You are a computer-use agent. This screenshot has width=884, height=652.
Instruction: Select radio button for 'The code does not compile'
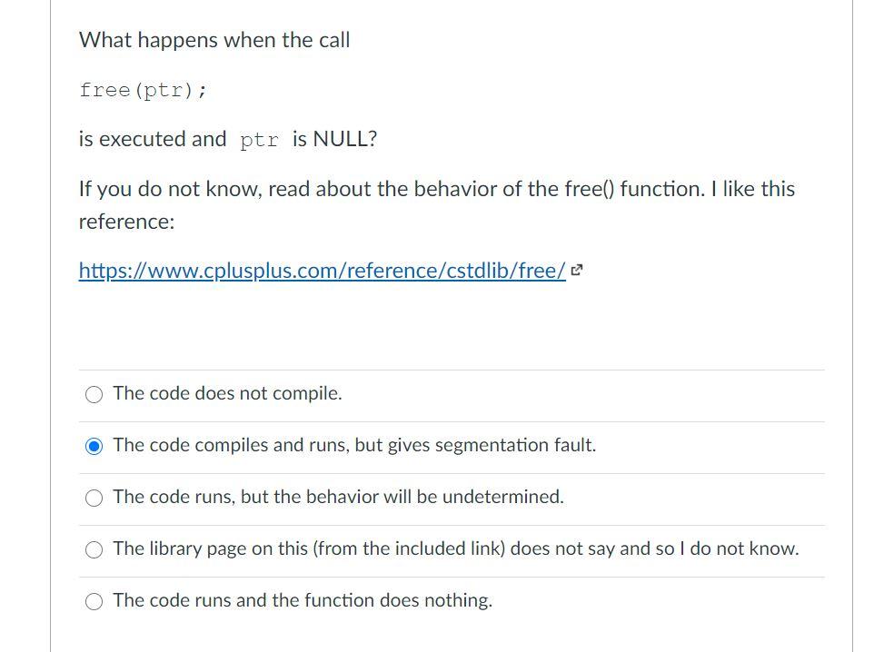94,394
